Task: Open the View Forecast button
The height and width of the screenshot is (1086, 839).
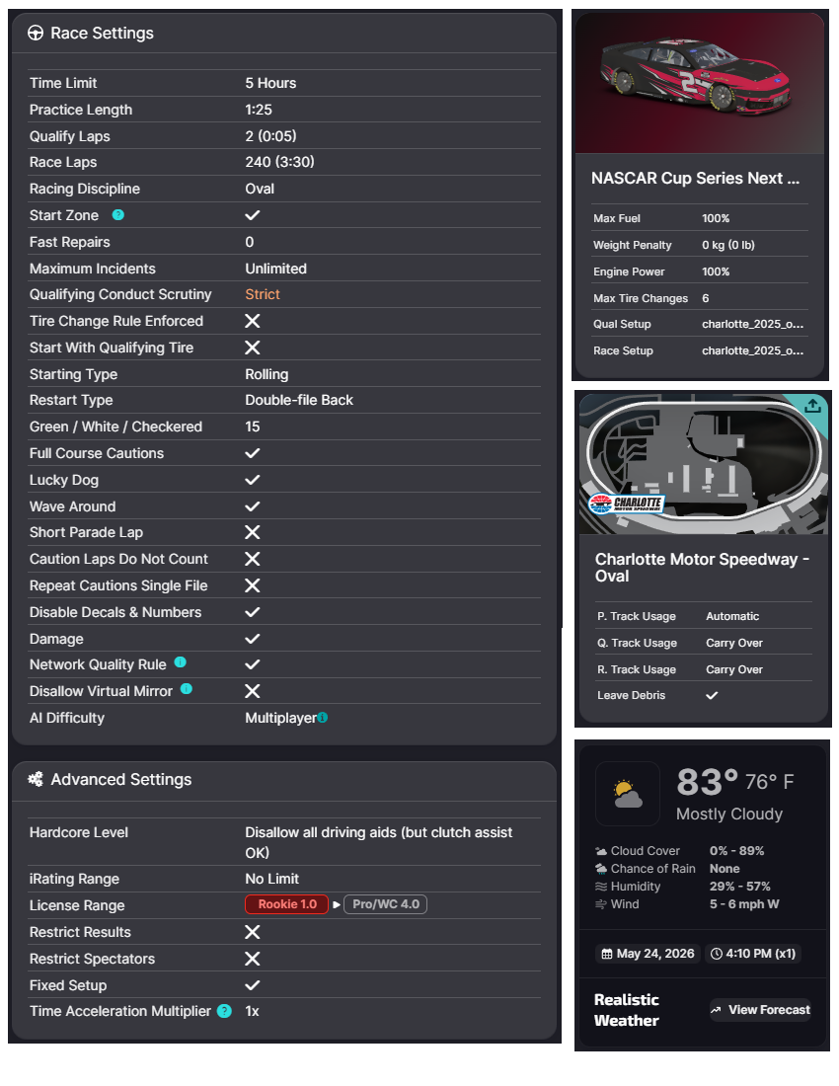Action: point(760,1010)
